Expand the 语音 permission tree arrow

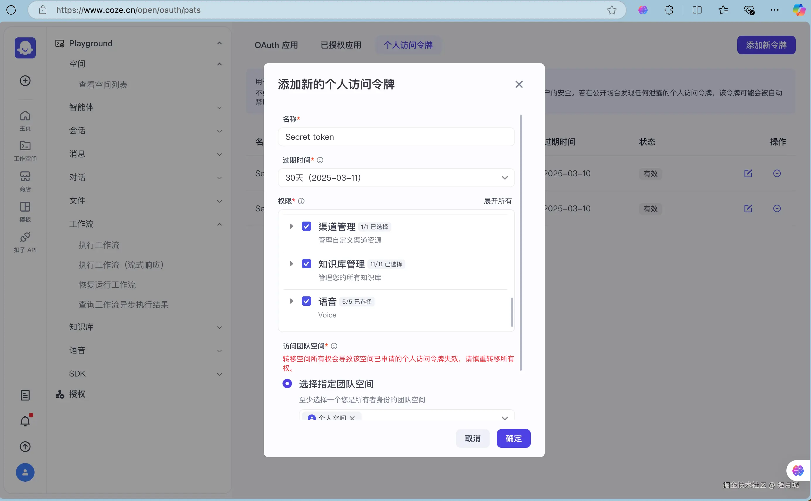pos(291,301)
